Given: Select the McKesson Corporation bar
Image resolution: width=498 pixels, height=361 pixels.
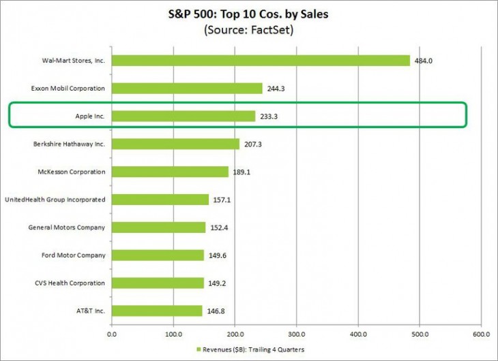Looking at the screenshot, I should pos(170,172).
